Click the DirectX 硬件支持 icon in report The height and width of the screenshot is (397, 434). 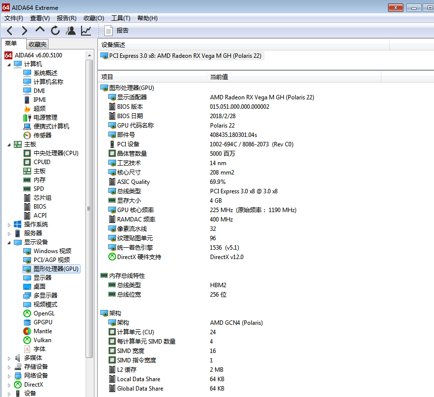tap(112, 257)
